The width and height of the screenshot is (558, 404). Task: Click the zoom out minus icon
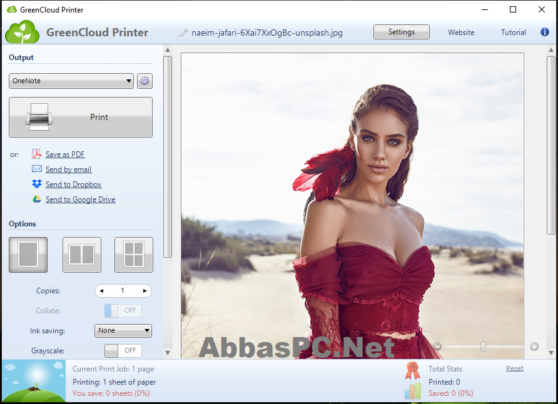point(437,346)
